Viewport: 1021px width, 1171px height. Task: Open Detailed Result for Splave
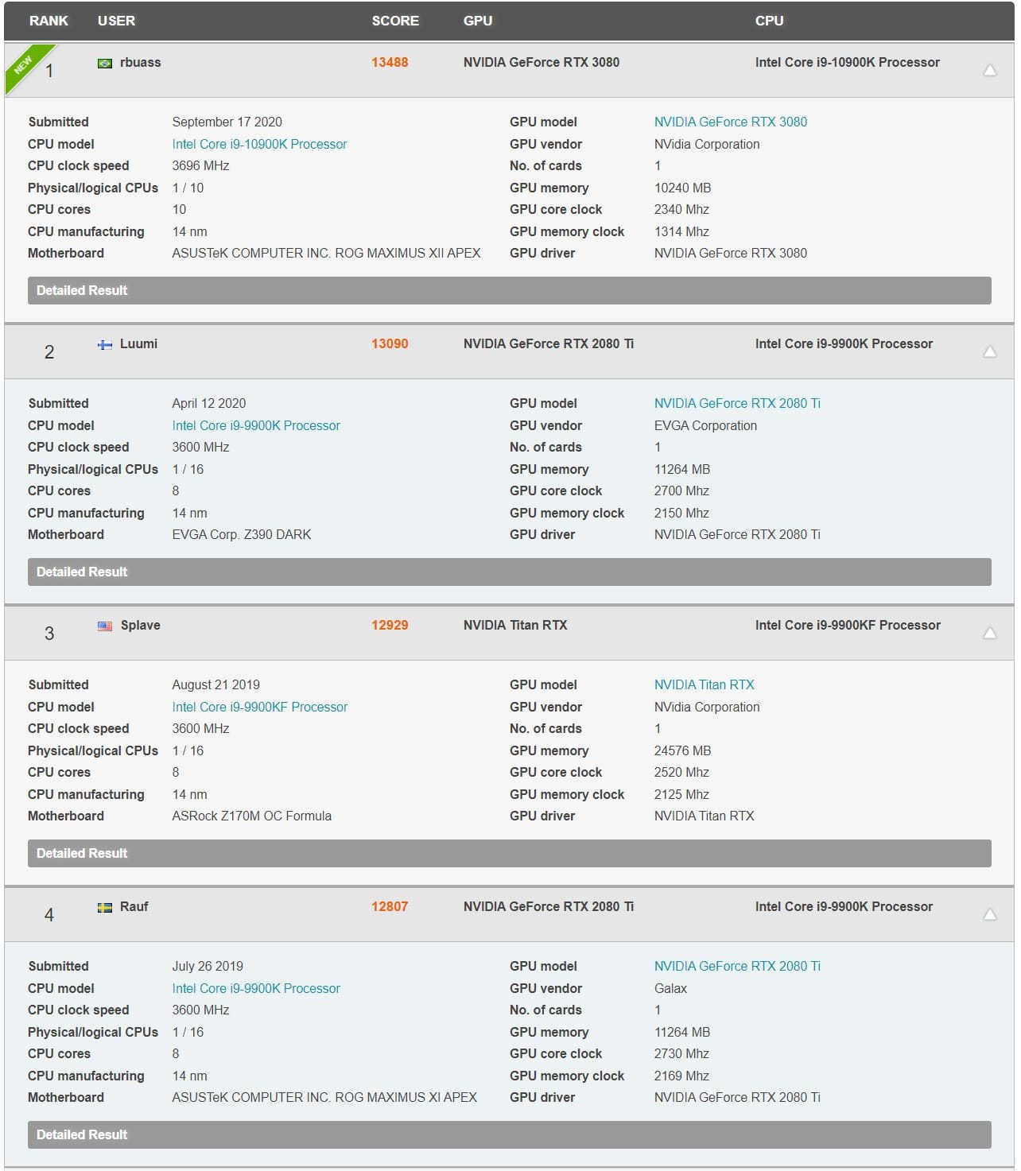coord(509,853)
